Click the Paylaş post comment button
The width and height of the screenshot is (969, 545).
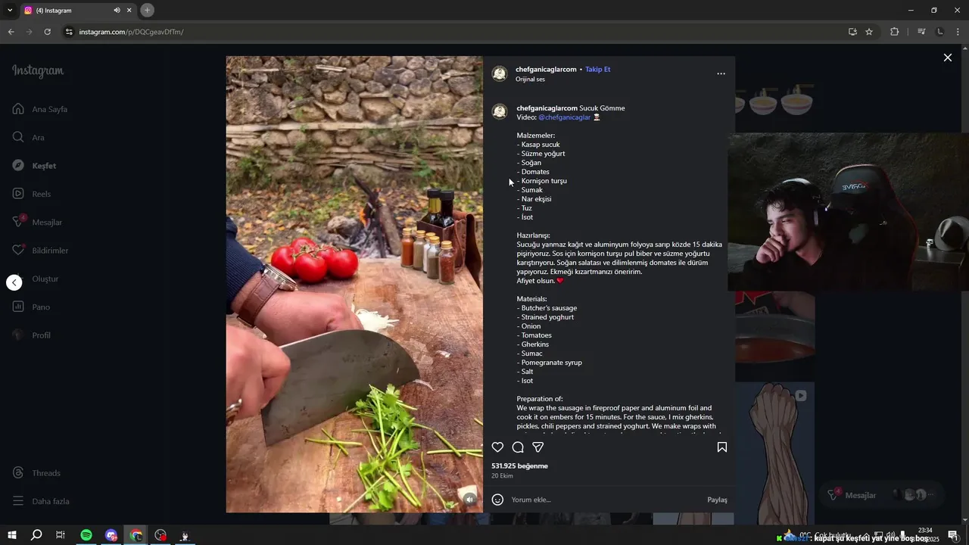[717, 500]
